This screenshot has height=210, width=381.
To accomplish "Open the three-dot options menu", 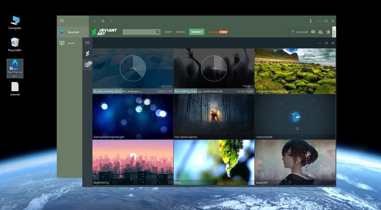I will (311, 21).
